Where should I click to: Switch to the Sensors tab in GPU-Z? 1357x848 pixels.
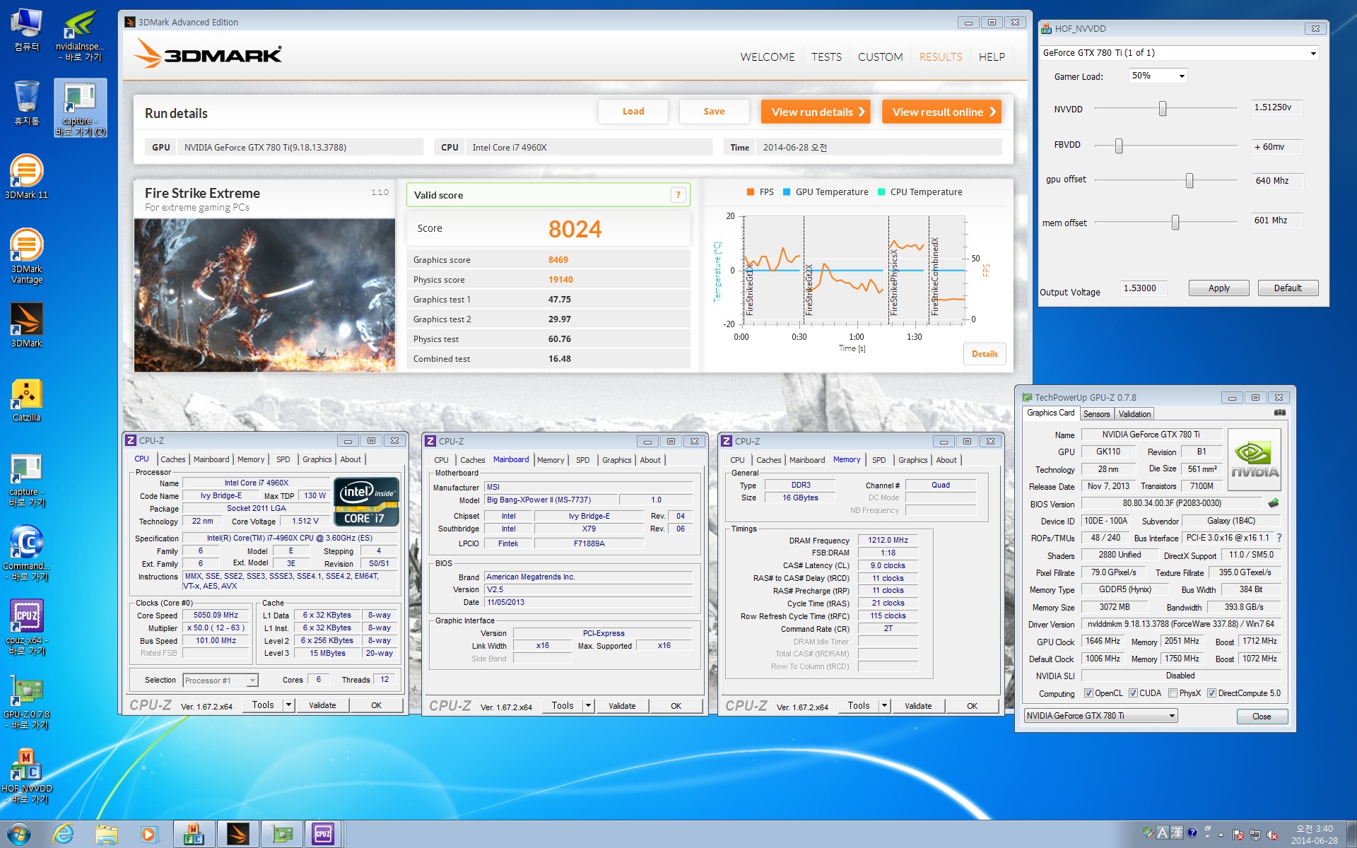coord(1096,414)
